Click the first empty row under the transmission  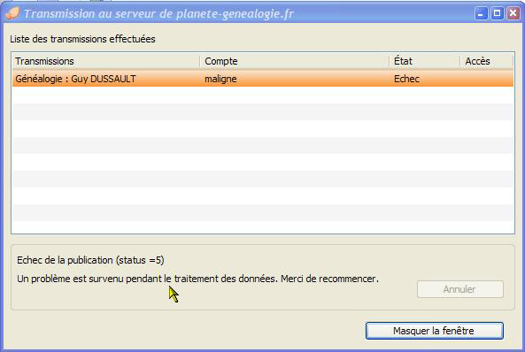pos(263,96)
